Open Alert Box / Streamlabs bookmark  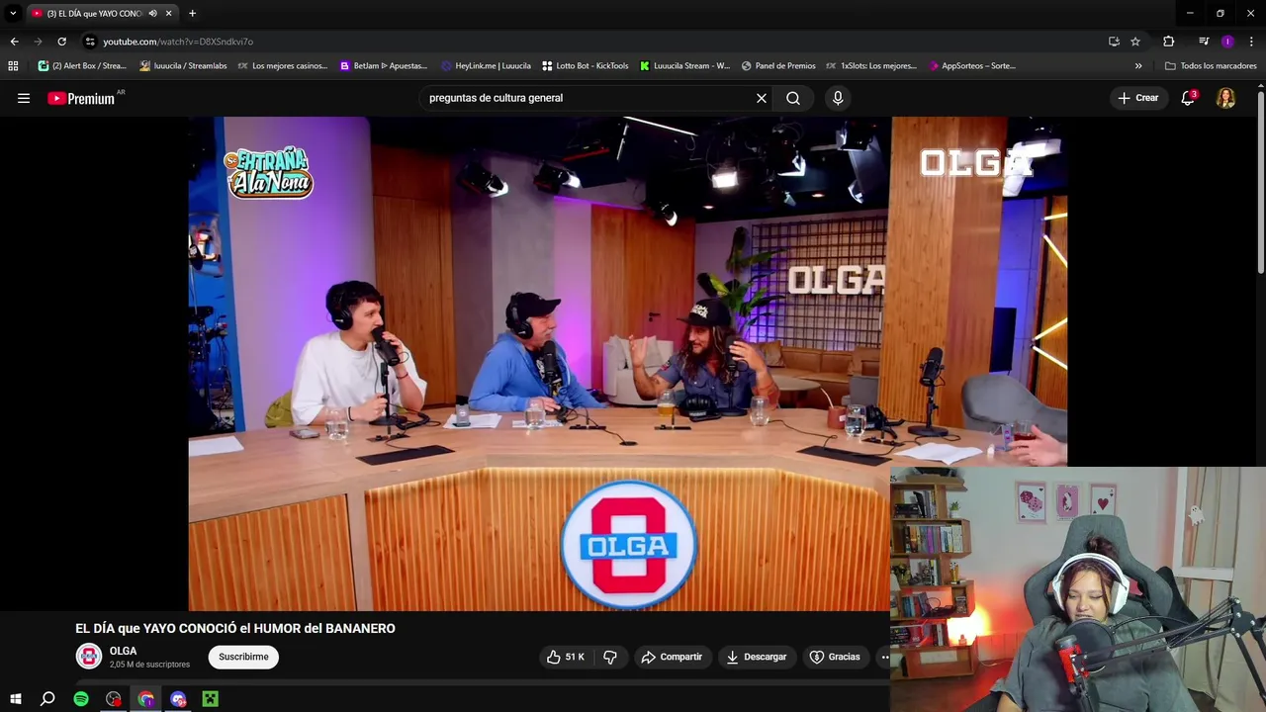(82, 66)
